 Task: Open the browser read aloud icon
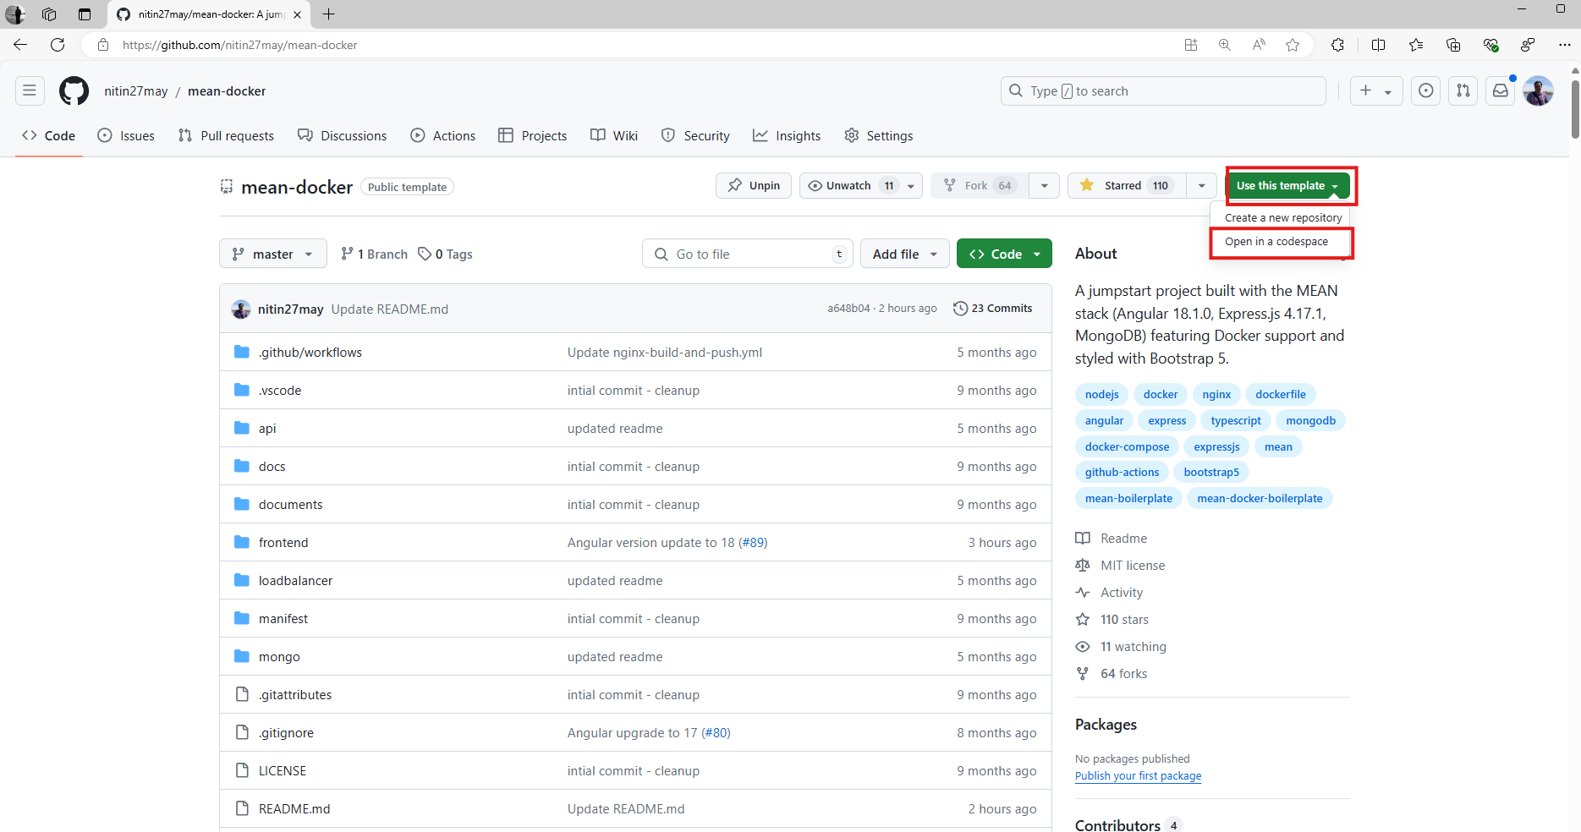1259,45
